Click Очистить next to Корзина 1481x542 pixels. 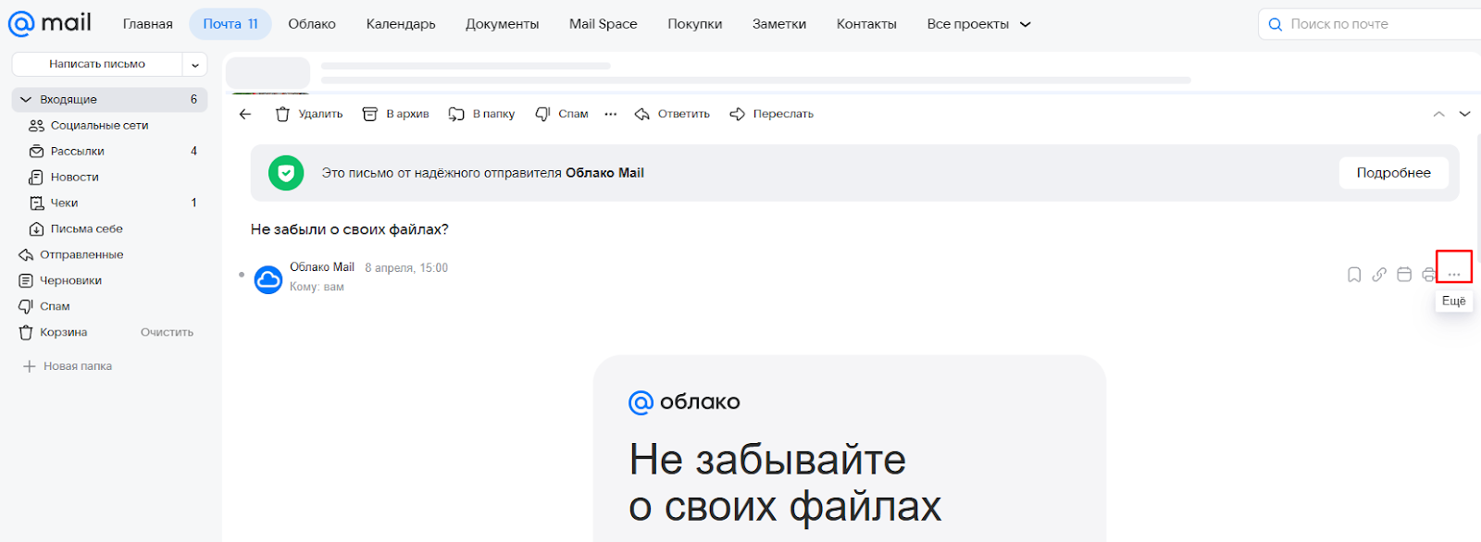pos(167,332)
